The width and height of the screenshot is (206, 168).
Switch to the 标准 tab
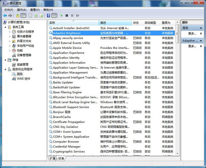tap(61, 159)
